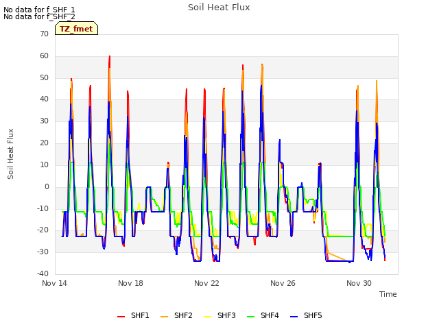Toggle the SHF5 legend entry

click(306, 315)
